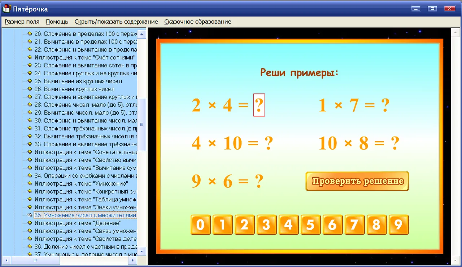Select lesson 26 Вычитание круглых чисел

coord(74,89)
